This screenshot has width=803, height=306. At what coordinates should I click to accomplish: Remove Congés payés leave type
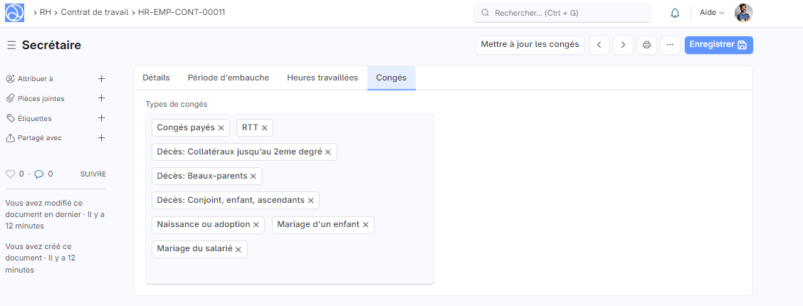click(x=221, y=128)
